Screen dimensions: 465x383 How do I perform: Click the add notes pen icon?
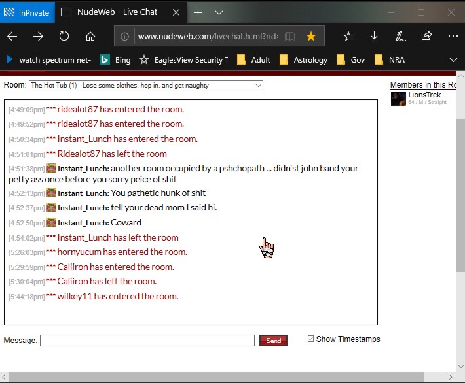400,37
